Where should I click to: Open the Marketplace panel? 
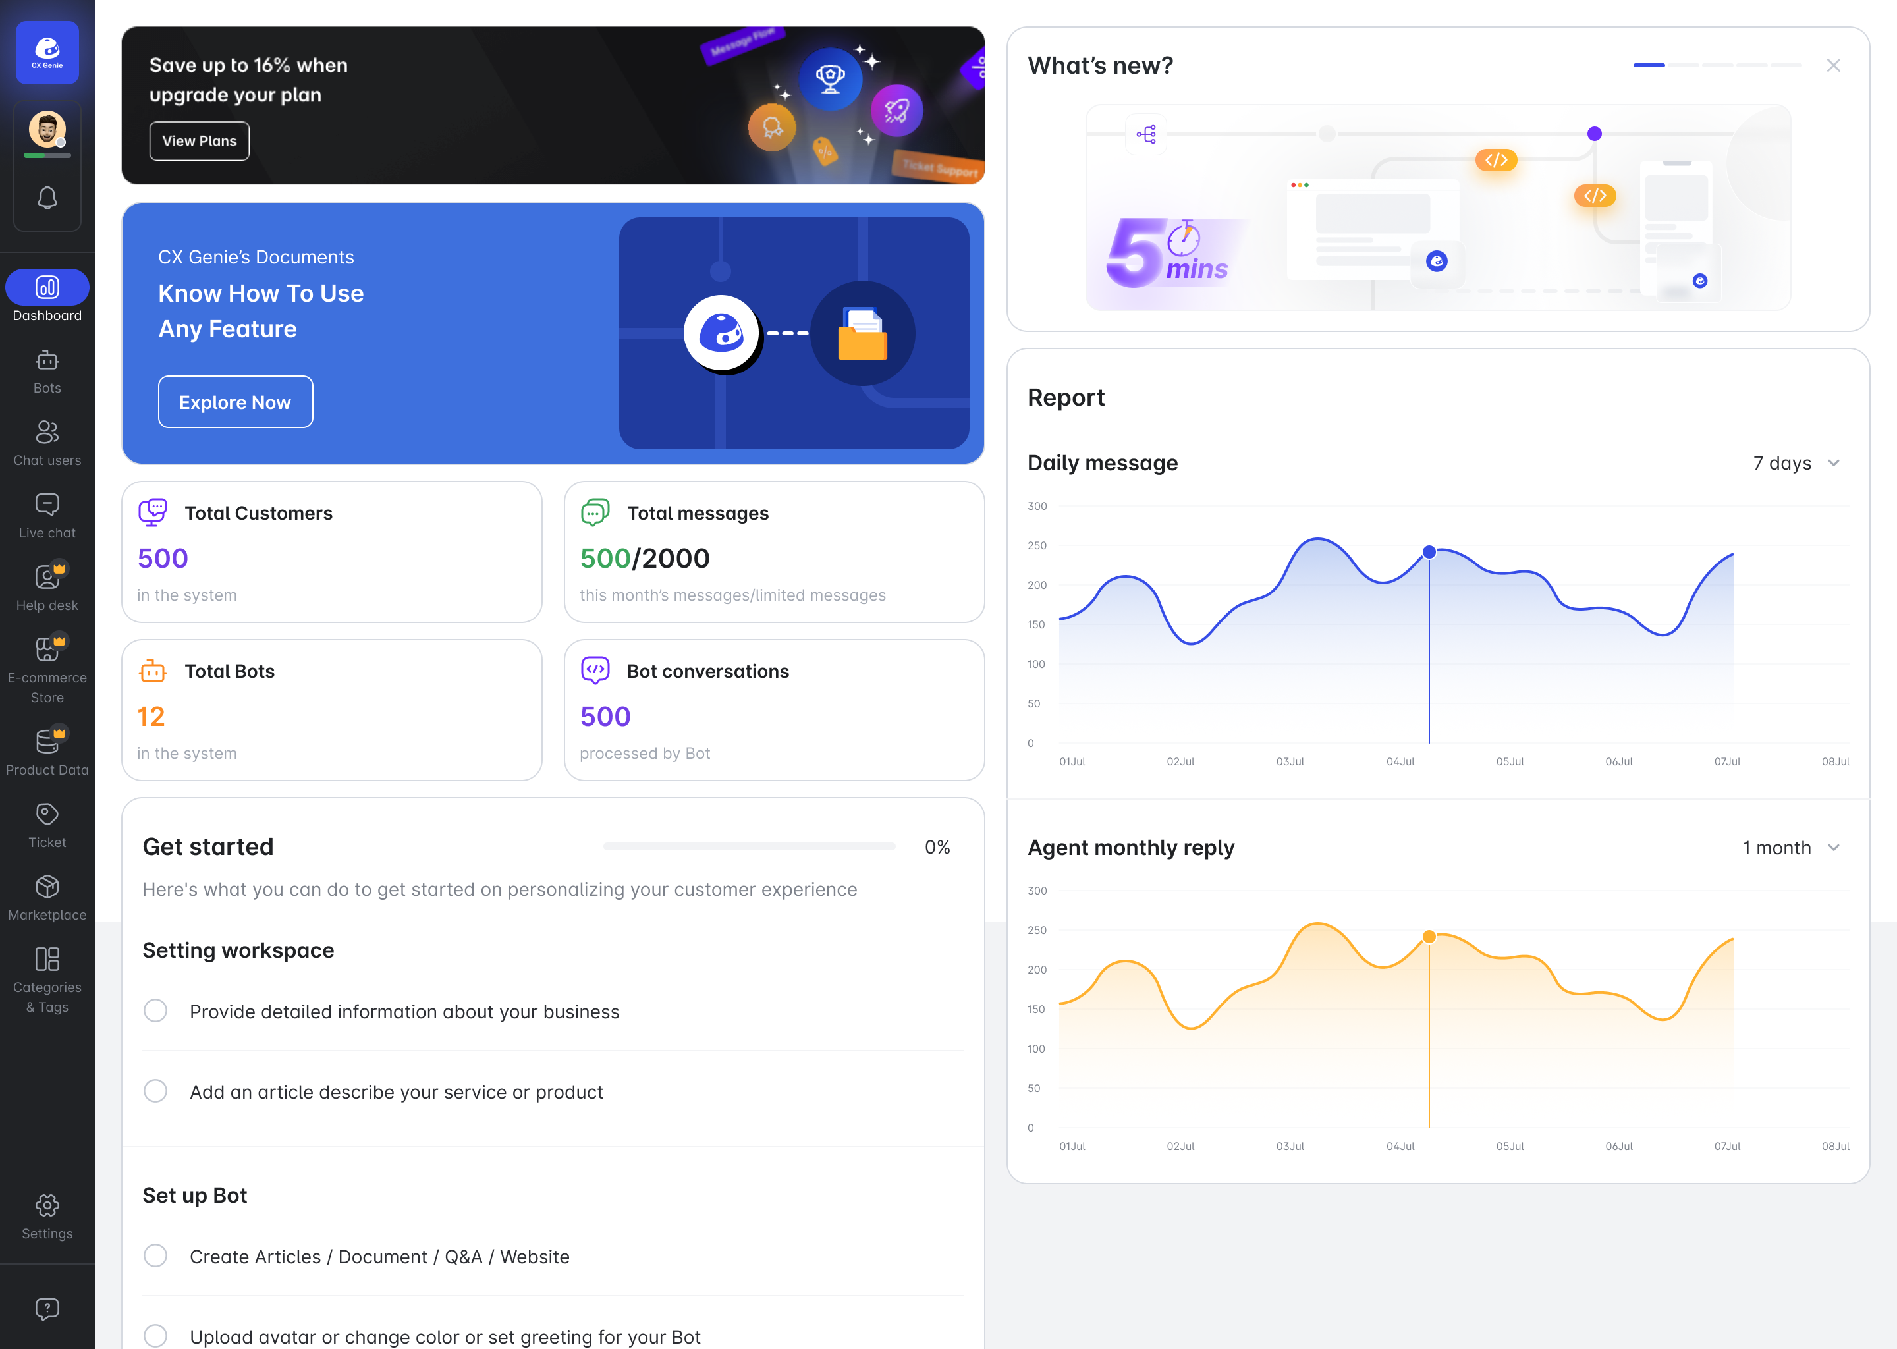(47, 893)
